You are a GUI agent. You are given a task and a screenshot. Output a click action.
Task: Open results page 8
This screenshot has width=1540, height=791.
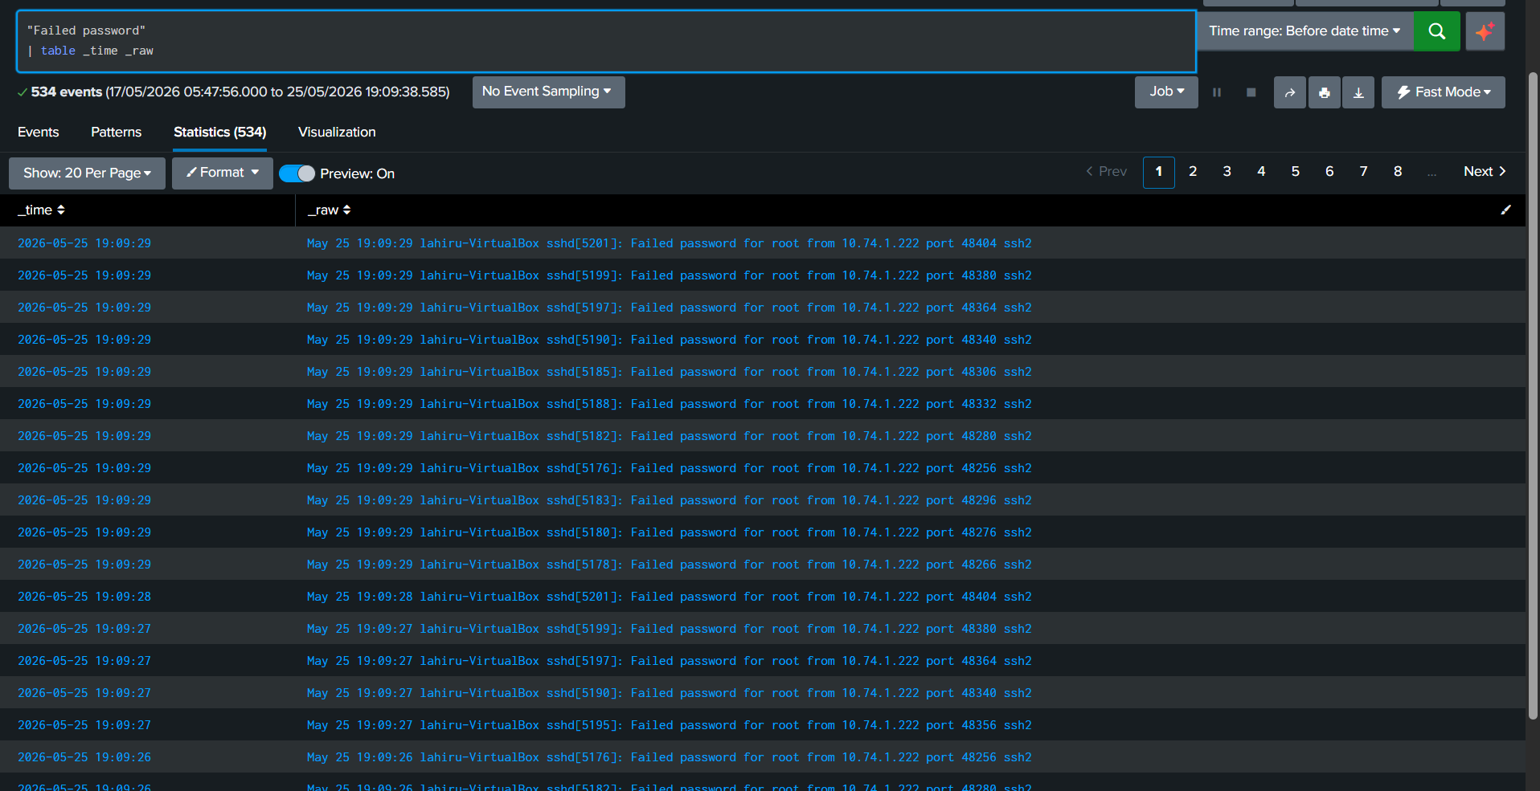[1398, 172]
